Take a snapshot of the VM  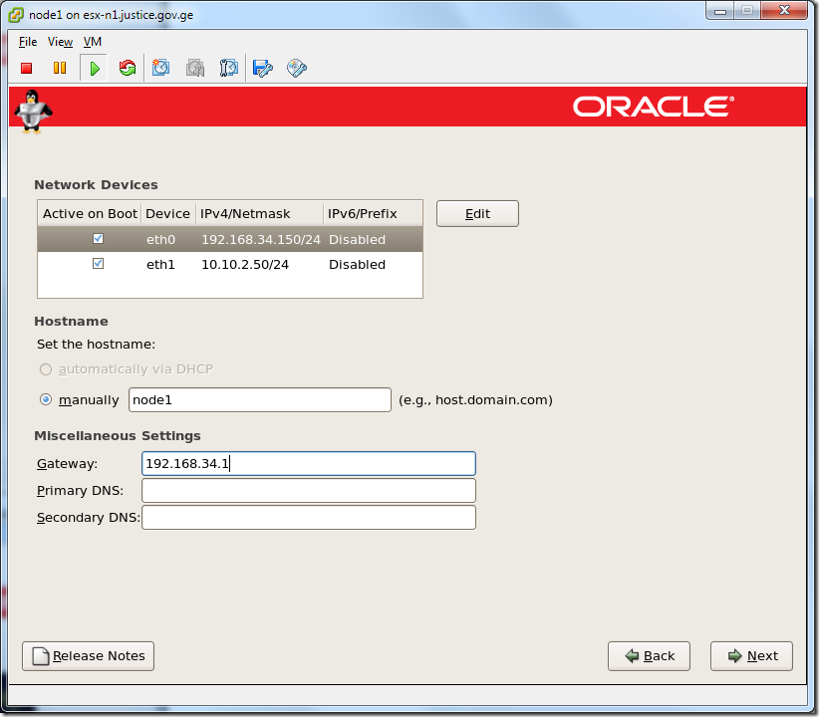point(161,68)
